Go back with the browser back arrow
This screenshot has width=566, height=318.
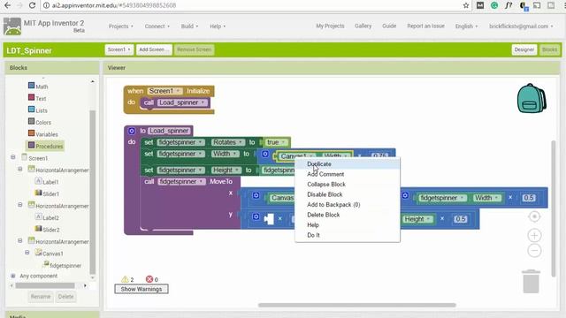[7, 5]
